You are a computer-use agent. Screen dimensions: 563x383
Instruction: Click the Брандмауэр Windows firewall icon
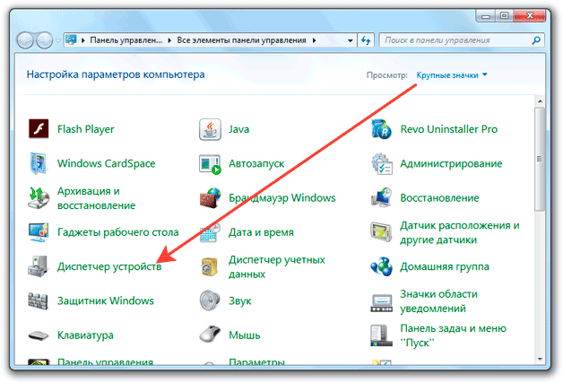pyautogui.click(x=210, y=197)
